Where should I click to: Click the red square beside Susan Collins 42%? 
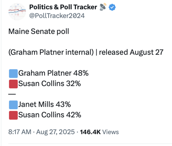pyautogui.click(x=13, y=115)
